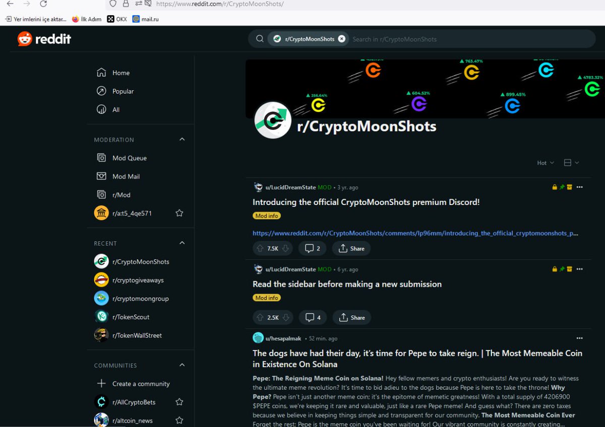Open the Introducing official Discord post title
The height and width of the screenshot is (427, 605).
(x=366, y=202)
